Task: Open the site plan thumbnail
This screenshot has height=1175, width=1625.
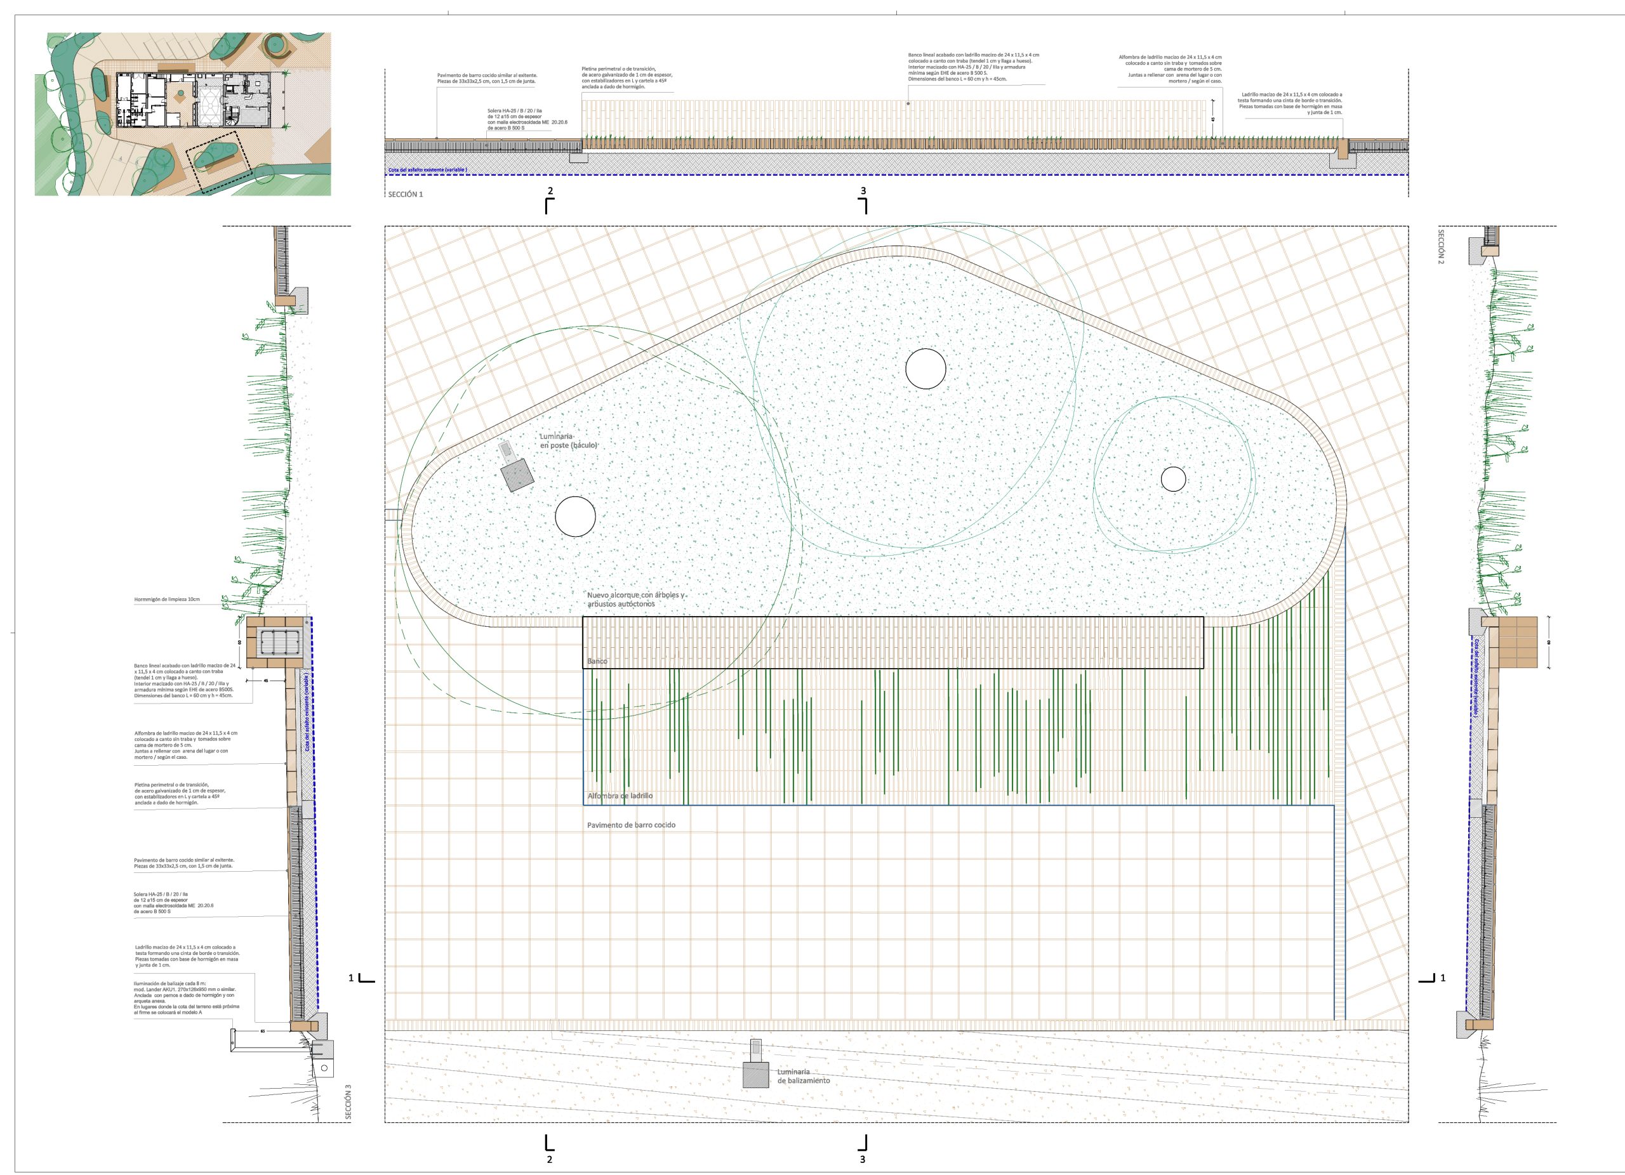Action: pyautogui.click(x=183, y=114)
